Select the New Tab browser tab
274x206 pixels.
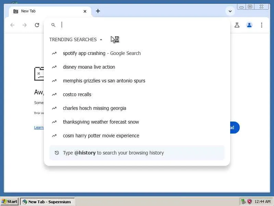coord(50,11)
